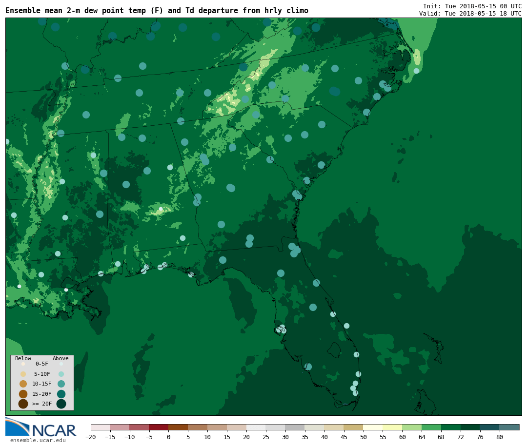Pick the 5 to 10 colorbar swatch
Viewport: 527px width, 446px height.
[x=198, y=427]
